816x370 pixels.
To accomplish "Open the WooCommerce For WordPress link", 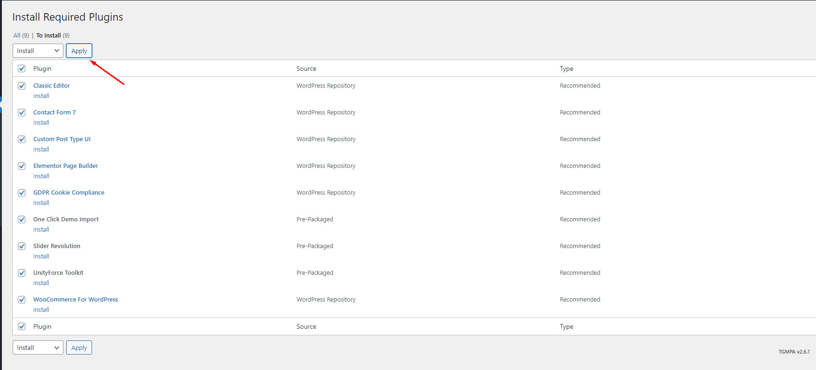I will (76, 299).
